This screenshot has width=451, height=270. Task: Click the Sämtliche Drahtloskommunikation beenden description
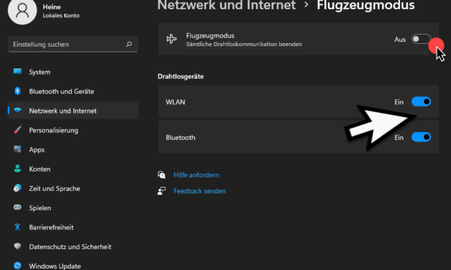[x=244, y=45]
